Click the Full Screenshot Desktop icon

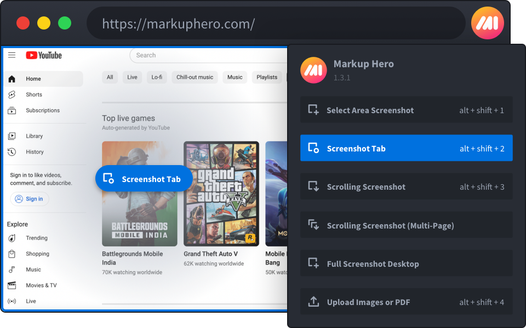click(313, 263)
